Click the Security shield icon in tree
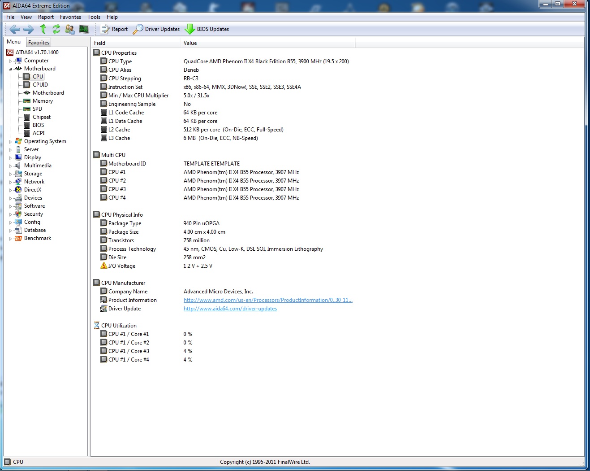This screenshot has height=471, width=590. pos(18,214)
